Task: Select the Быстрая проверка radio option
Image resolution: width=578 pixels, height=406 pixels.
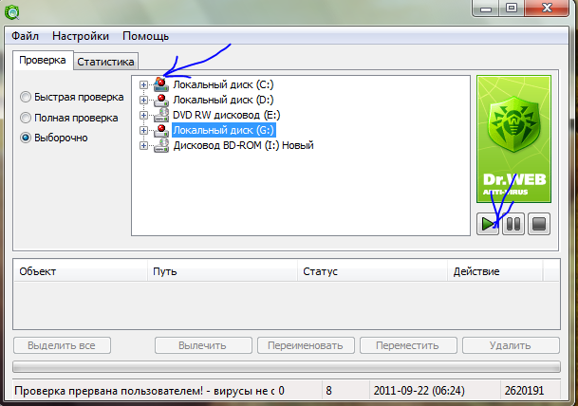Action: [26, 97]
